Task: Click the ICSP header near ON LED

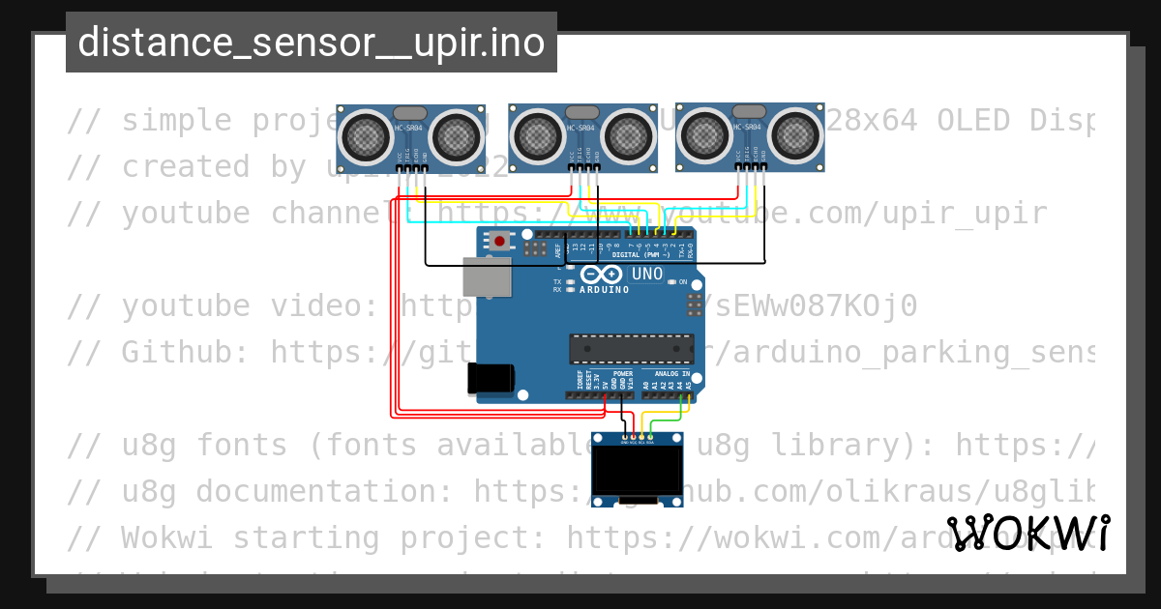Action: (695, 305)
